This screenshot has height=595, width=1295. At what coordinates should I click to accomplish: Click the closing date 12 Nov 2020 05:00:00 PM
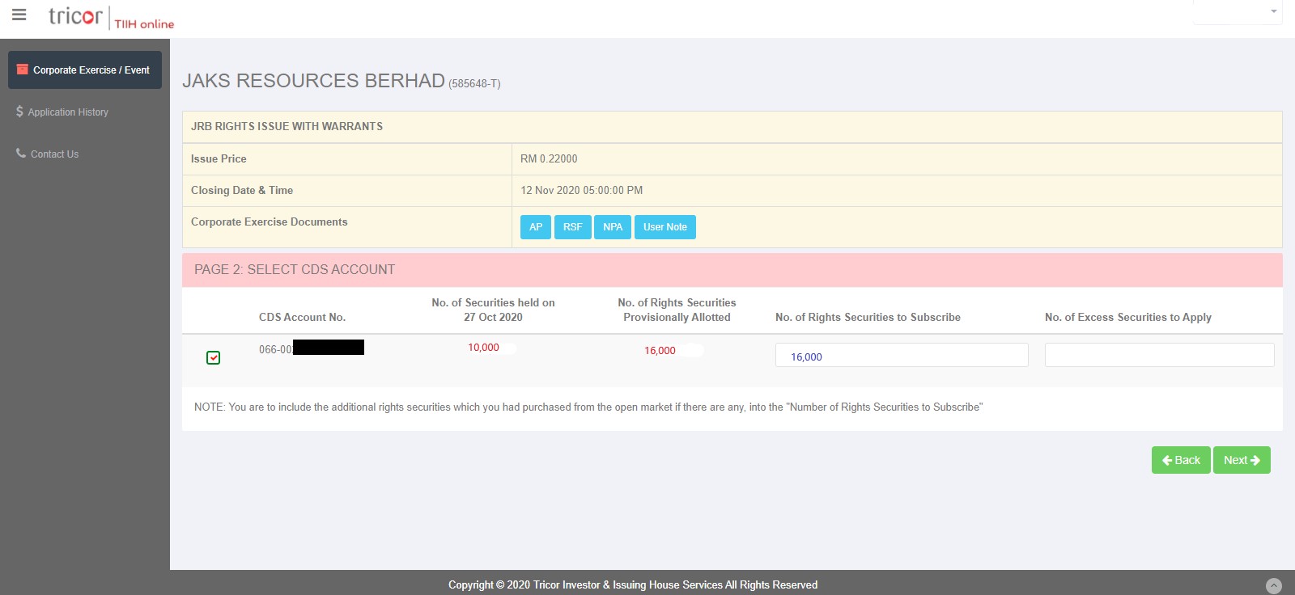click(x=581, y=191)
